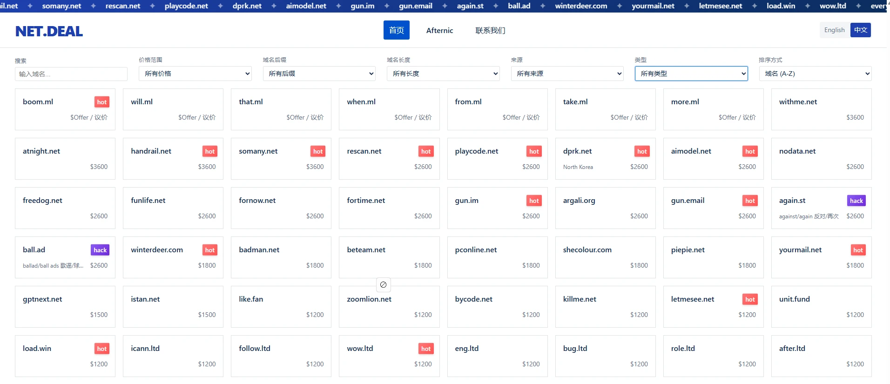Expand the type filter 所有类型
Image resolution: width=890 pixels, height=384 pixels.
(x=691, y=74)
